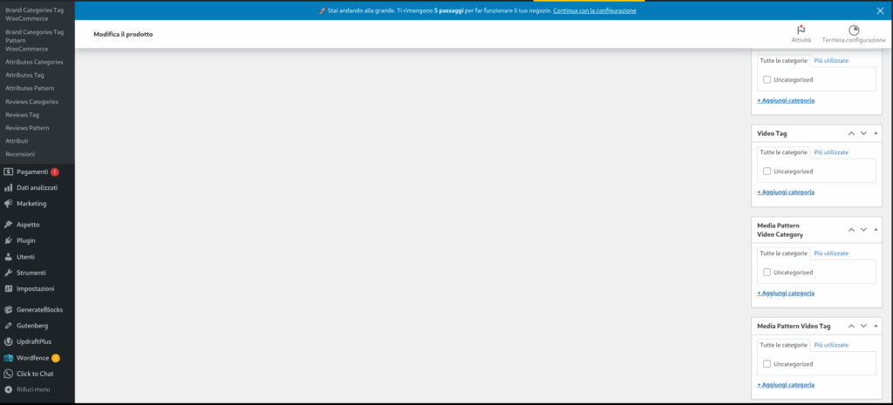Open Dati analizzati in sidebar

pos(37,188)
